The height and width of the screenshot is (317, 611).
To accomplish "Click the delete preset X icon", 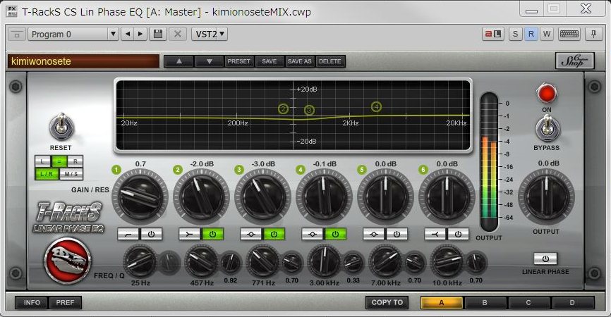I will click(x=177, y=35).
